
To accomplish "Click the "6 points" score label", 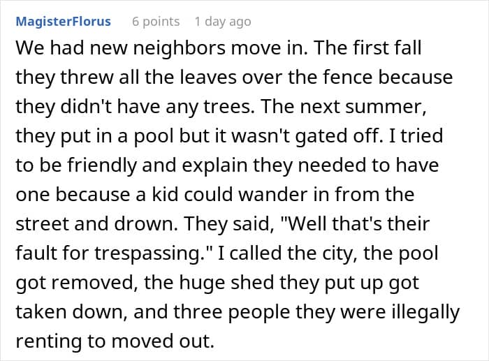I will [156, 22].
